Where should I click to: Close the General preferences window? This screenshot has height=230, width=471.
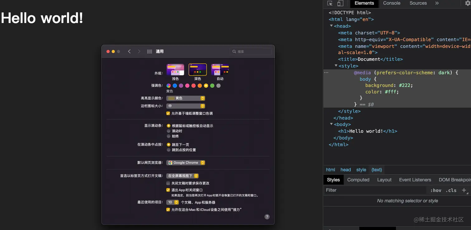[108, 52]
